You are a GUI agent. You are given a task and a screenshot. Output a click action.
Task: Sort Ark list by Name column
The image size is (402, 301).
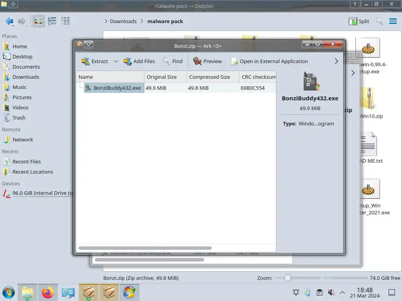click(x=110, y=77)
